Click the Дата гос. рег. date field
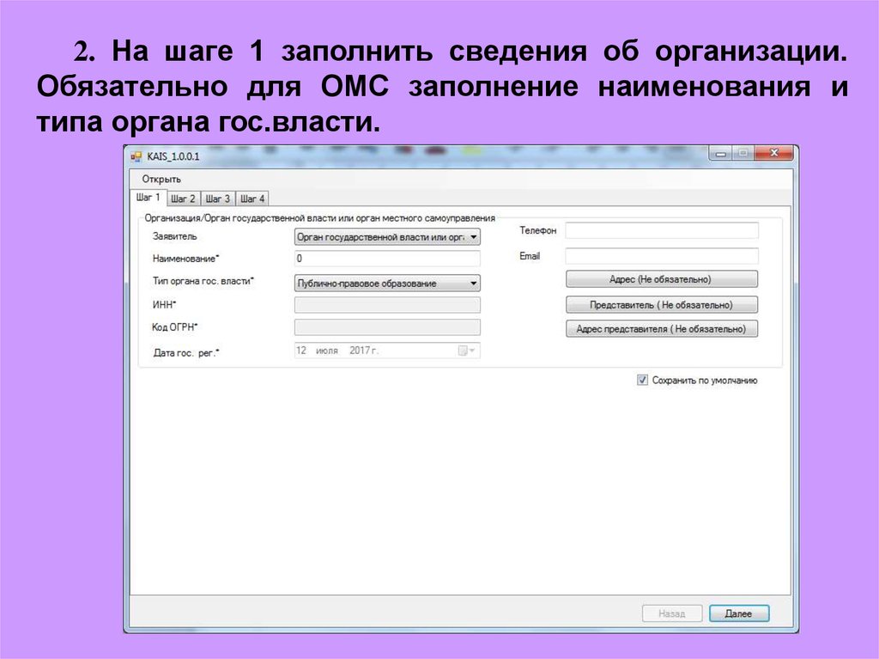Image resolution: width=879 pixels, height=659 pixels. click(387, 351)
